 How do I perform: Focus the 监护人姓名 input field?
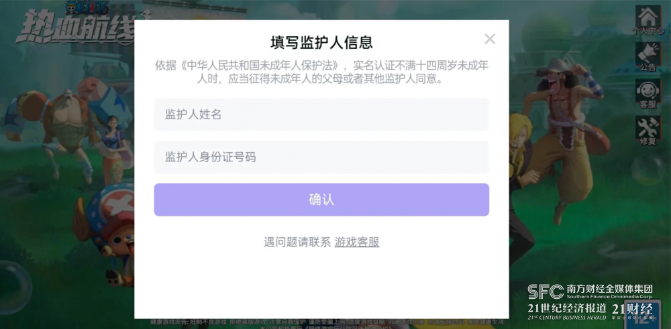[321, 115]
